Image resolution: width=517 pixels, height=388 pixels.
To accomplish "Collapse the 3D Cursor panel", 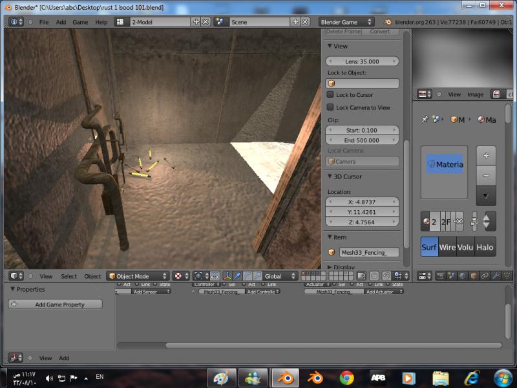I will pos(330,177).
